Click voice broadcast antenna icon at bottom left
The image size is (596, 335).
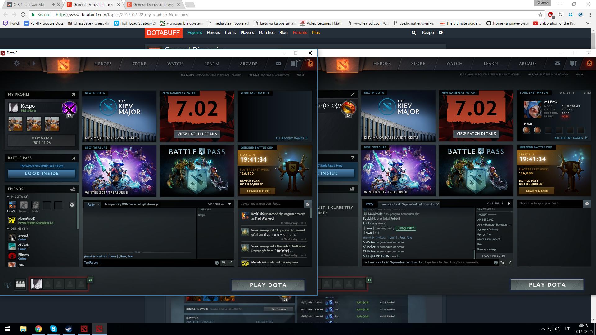coord(8,284)
